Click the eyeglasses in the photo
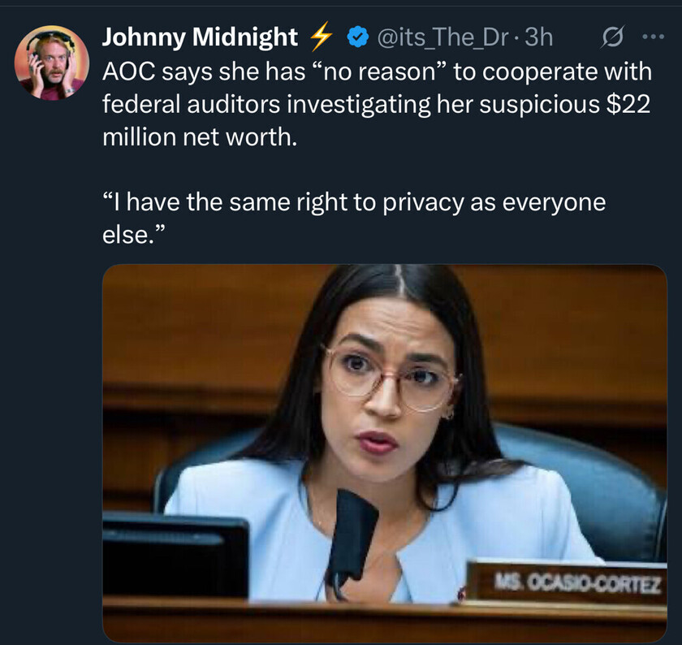 [388, 376]
